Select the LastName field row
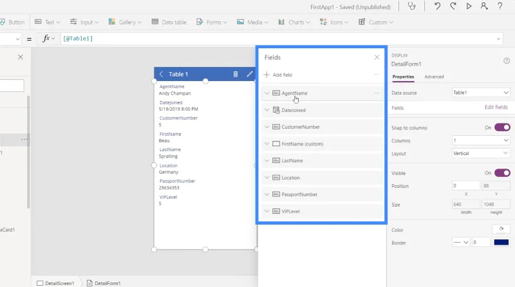Image resolution: width=515 pixels, height=287 pixels. (323, 161)
